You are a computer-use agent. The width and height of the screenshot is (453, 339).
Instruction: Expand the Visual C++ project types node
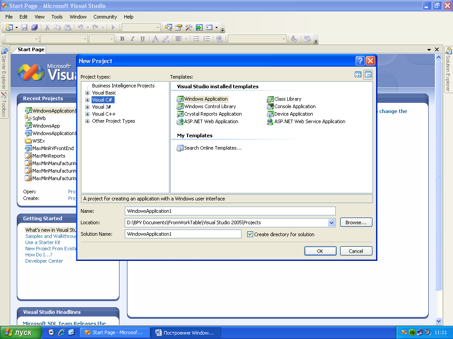click(87, 114)
